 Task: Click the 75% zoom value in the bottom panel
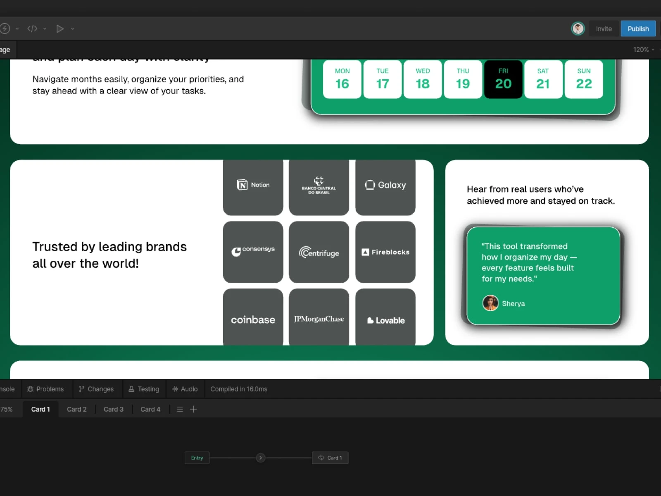pyautogui.click(x=6, y=409)
